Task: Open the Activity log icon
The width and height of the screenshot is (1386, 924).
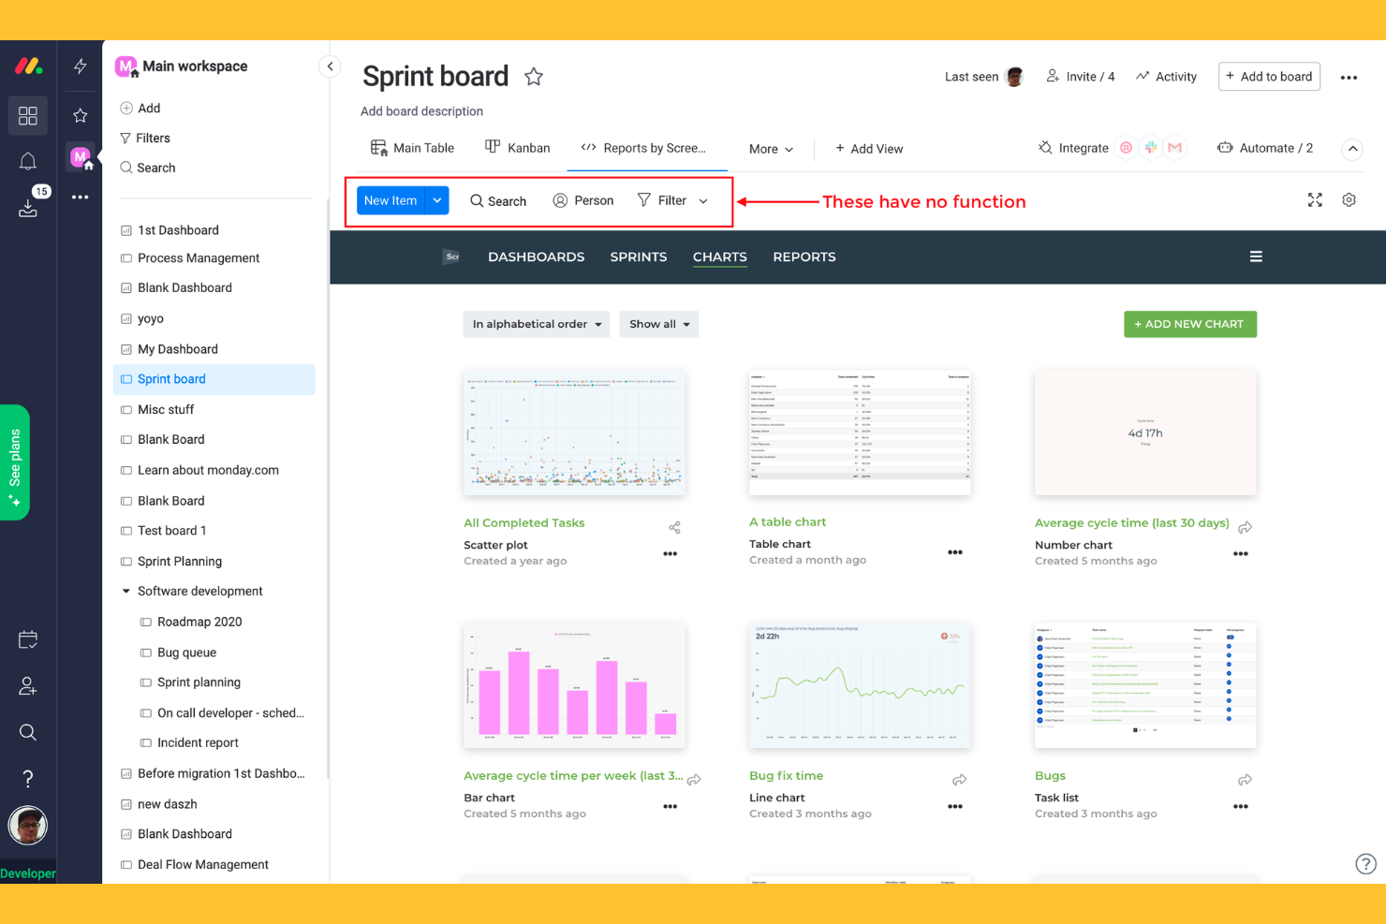Action: (1165, 76)
